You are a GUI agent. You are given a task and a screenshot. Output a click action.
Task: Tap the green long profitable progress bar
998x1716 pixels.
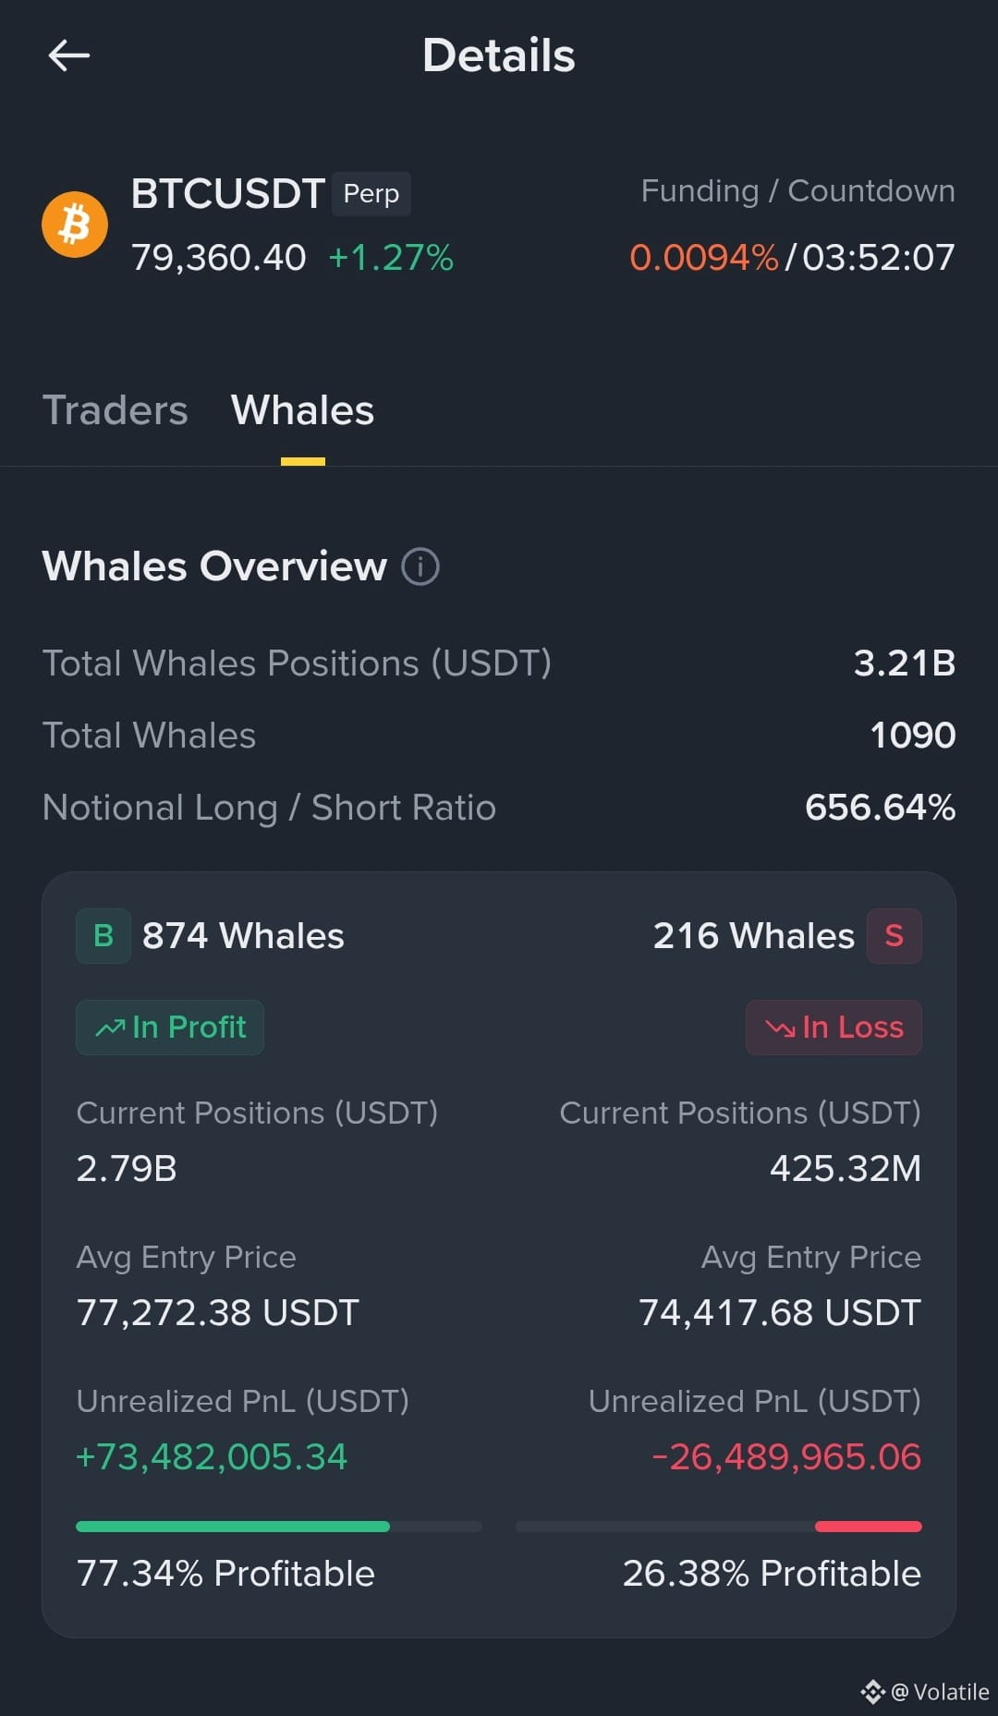click(279, 1527)
